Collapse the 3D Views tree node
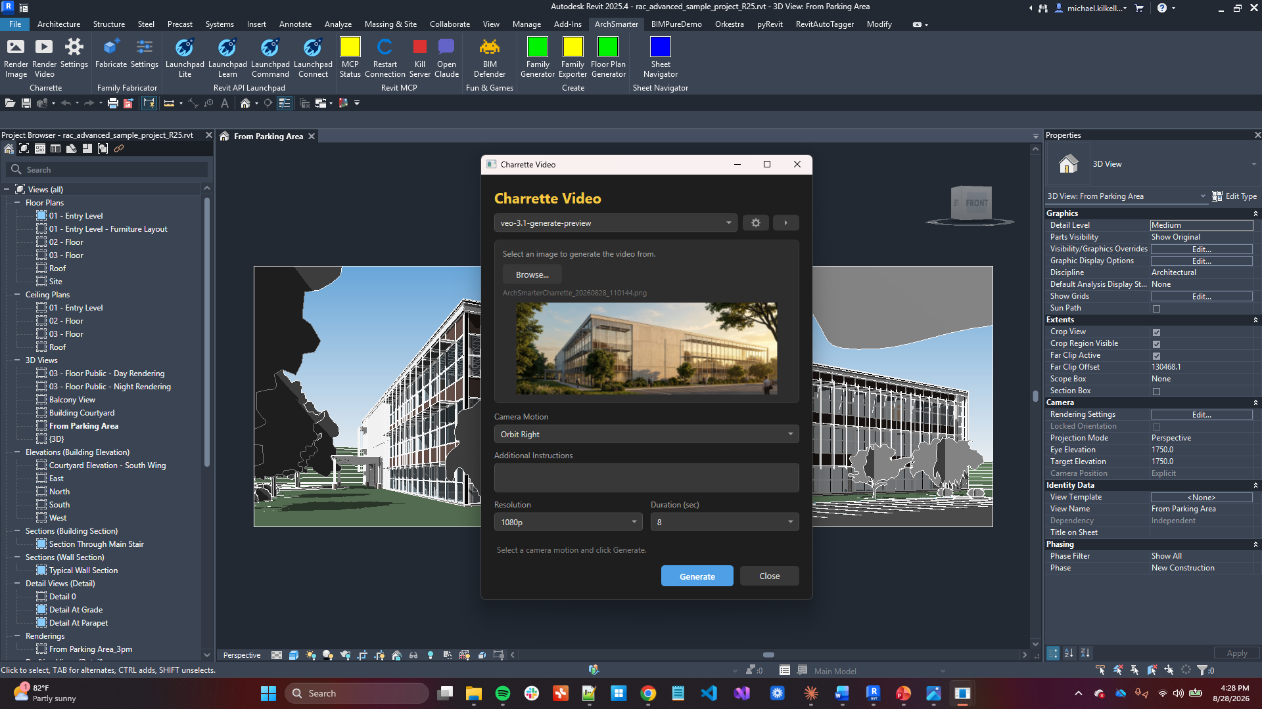The width and height of the screenshot is (1262, 709). (17, 360)
